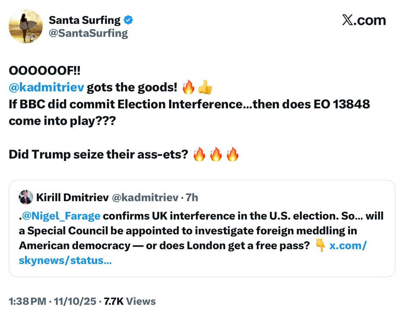This screenshot has width=406, height=312.
Task: Click the 1:38 PM post time
Action: point(27,301)
